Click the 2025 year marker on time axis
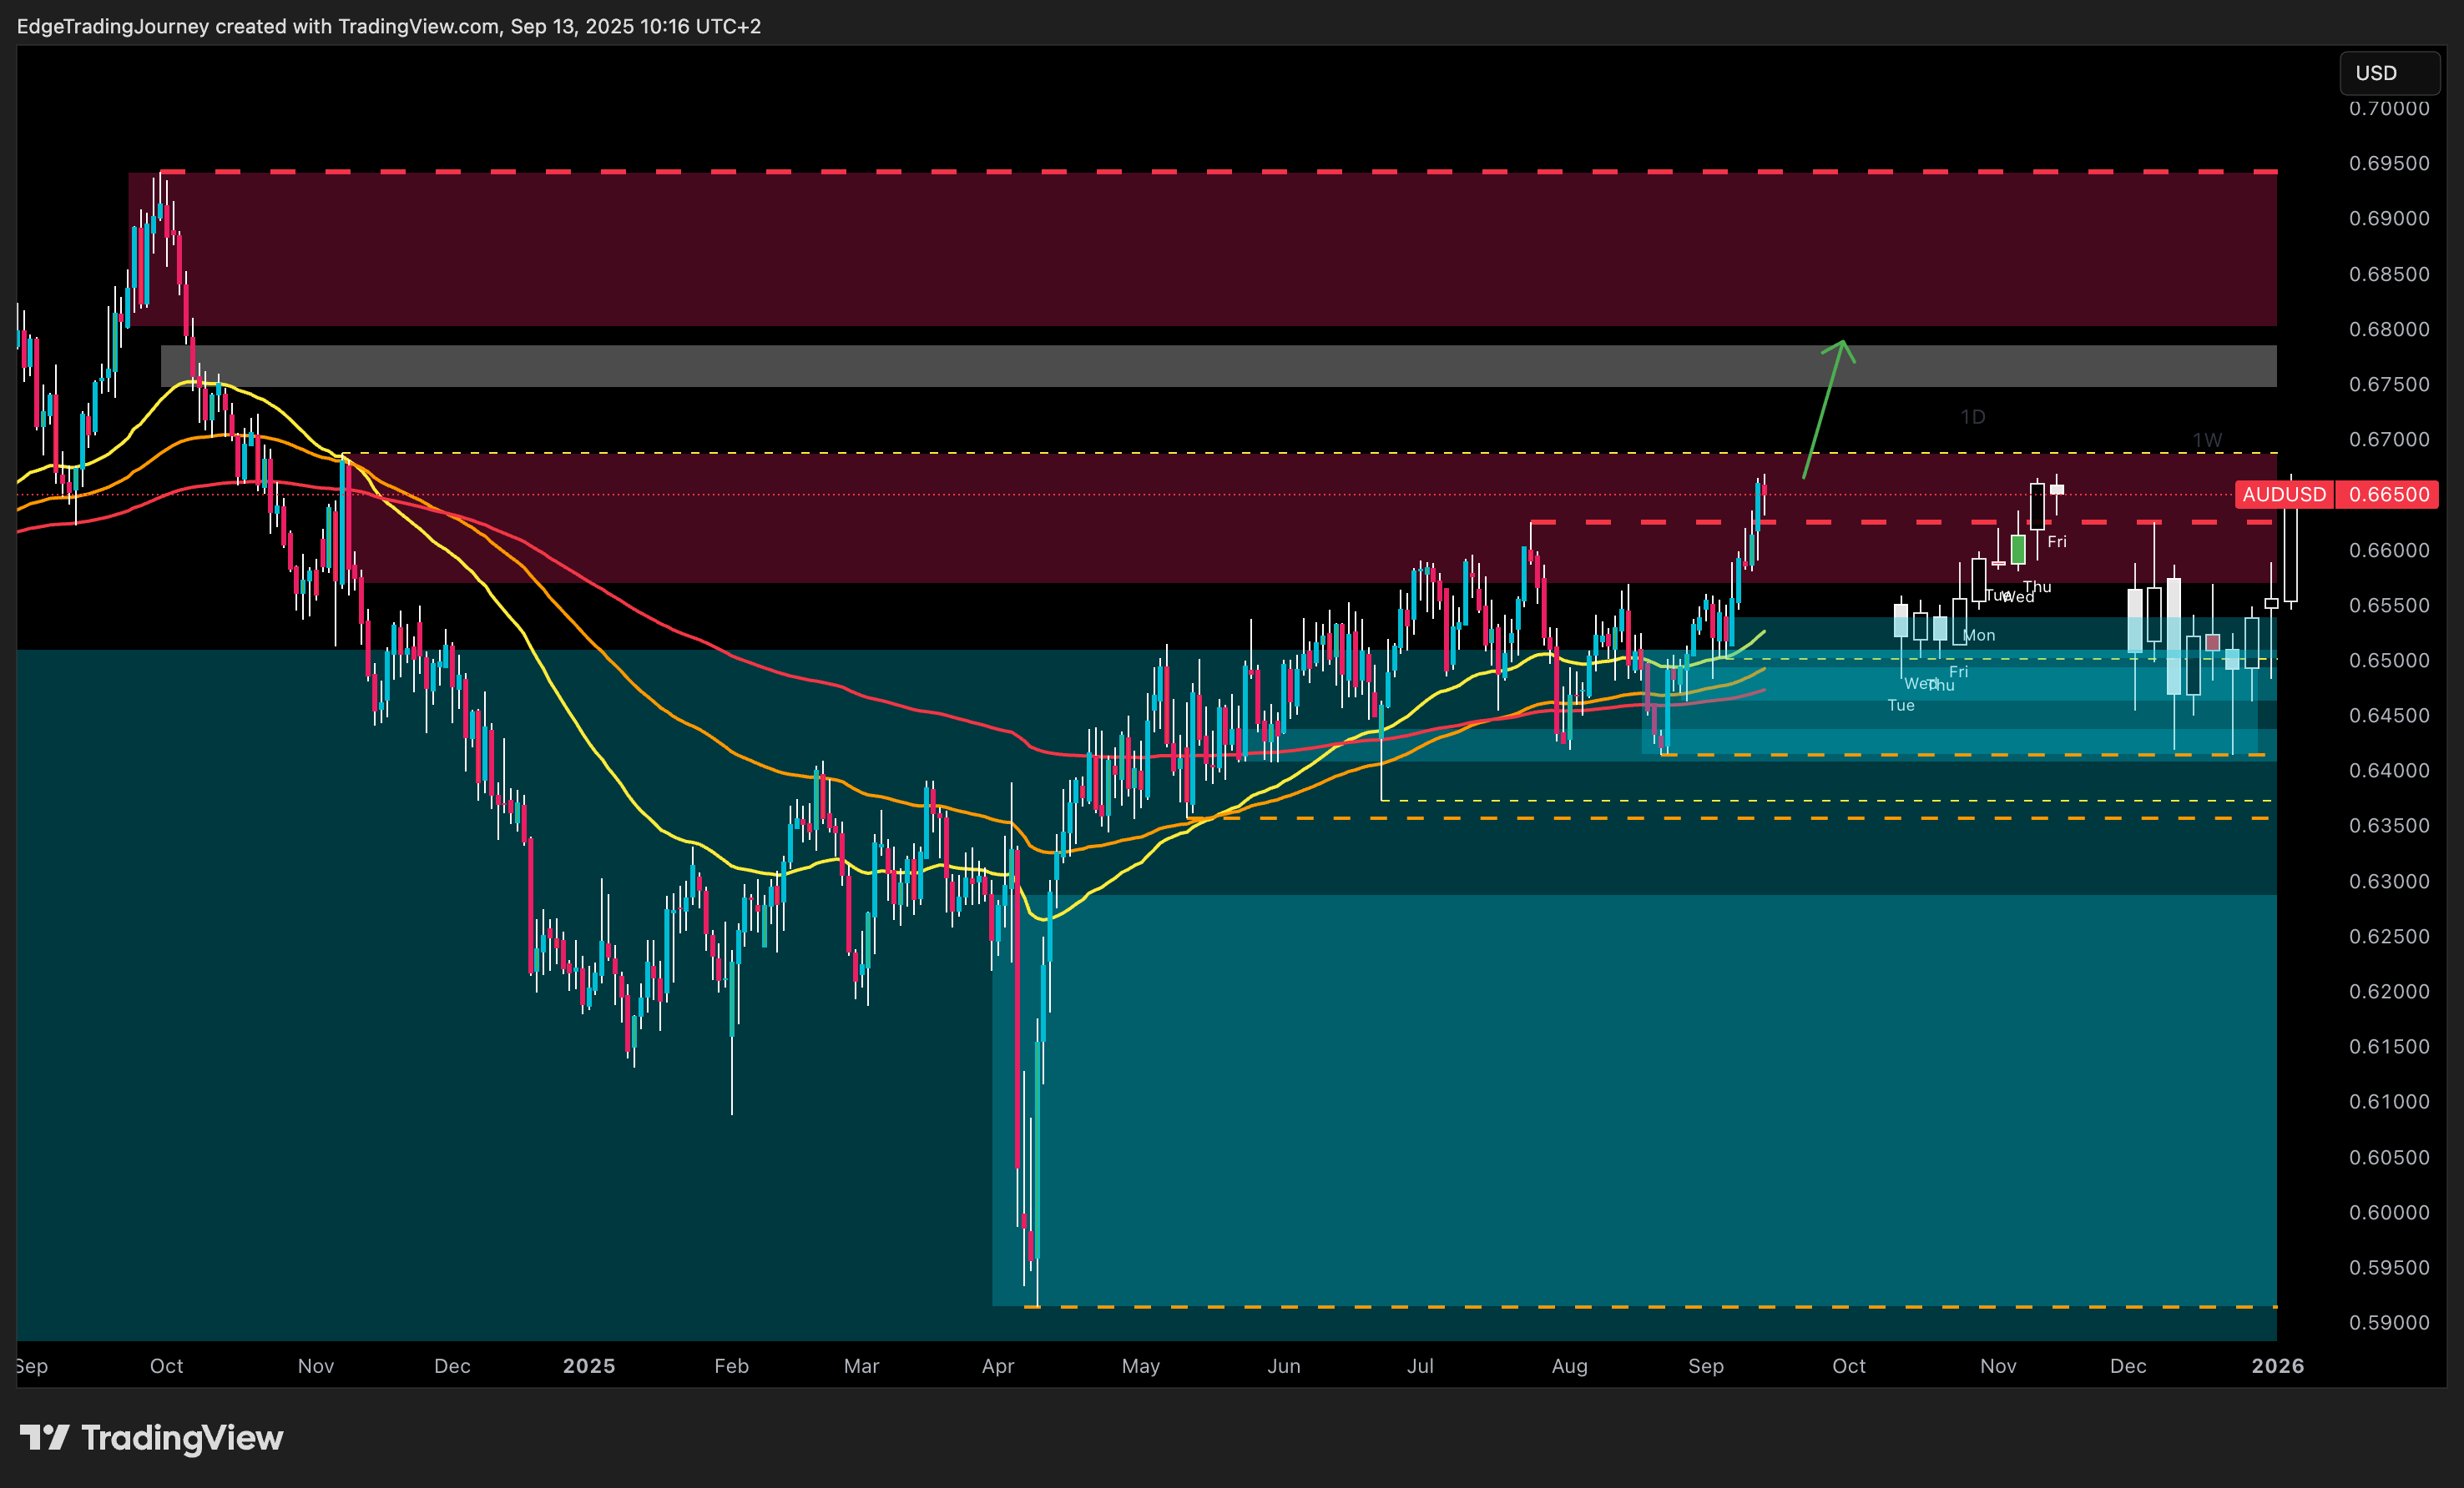Screen dimensions: 2464x1488 (x=589, y=1365)
